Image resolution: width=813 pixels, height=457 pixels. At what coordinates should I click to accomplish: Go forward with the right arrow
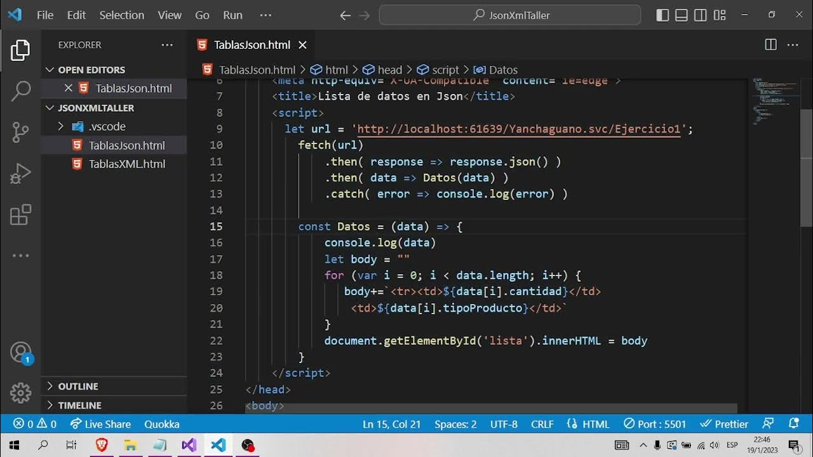click(x=364, y=15)
